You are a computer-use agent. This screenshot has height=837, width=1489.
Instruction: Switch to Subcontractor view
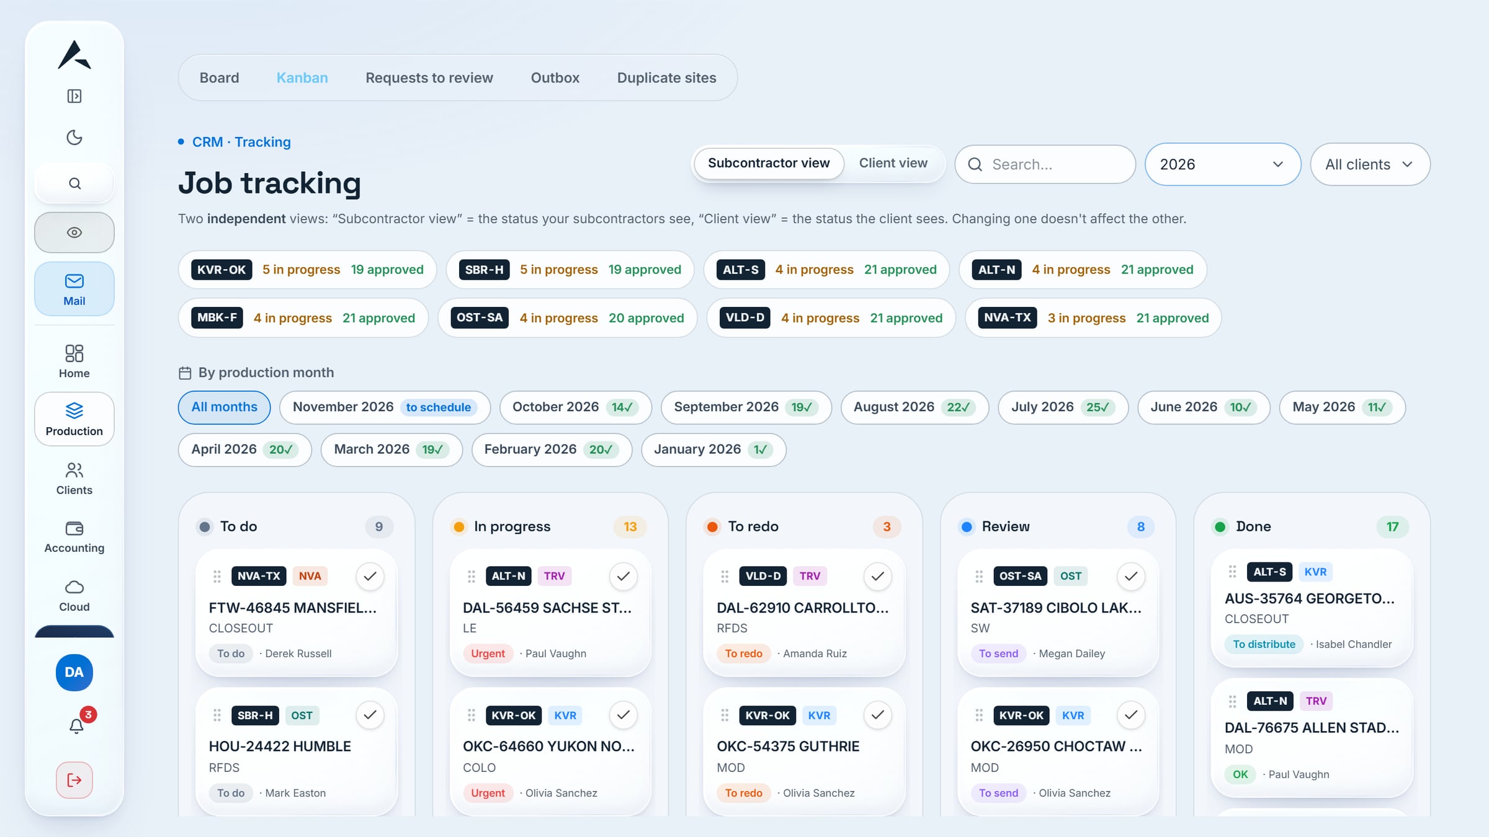coord(769,163)
